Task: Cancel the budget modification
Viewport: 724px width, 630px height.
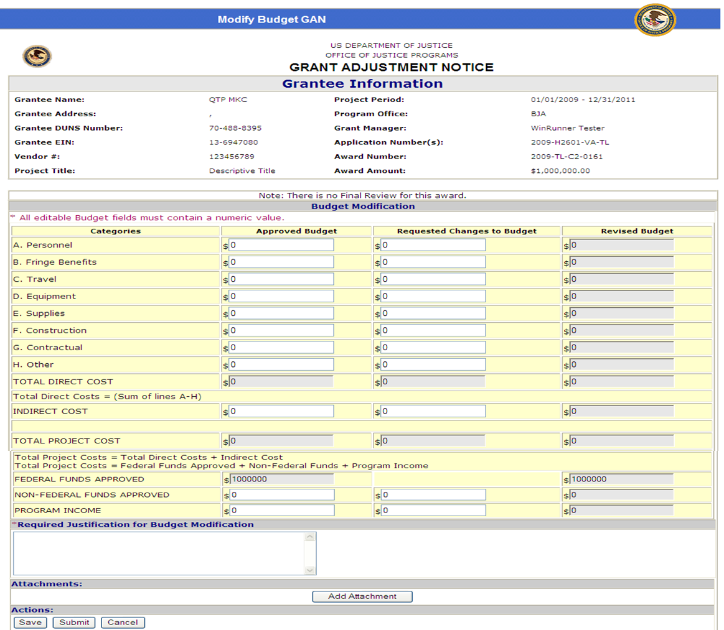Action: tap(123, 622)
